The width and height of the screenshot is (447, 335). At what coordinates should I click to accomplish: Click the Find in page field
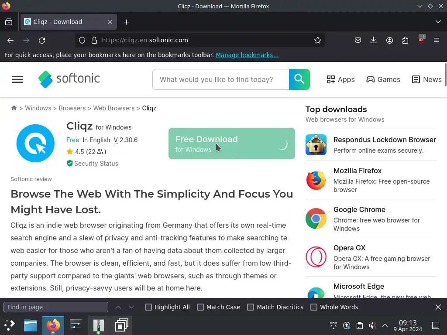coord(56,307)
